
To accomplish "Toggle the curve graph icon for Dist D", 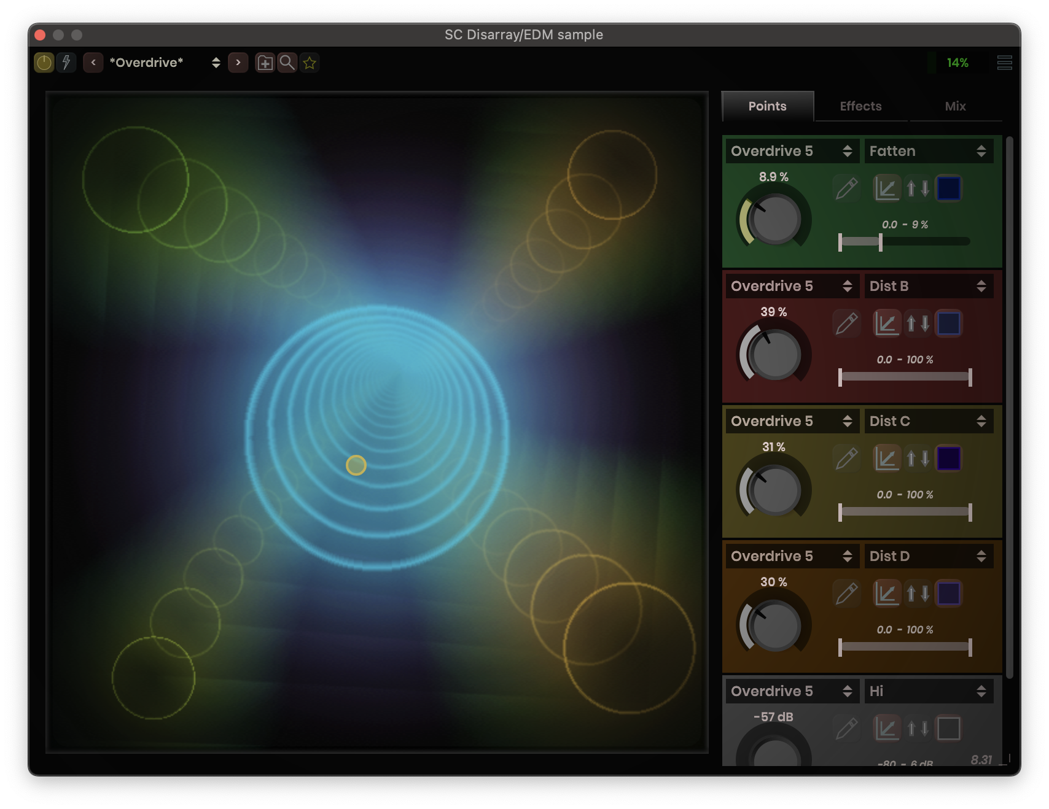I will (x=887, y=594).
